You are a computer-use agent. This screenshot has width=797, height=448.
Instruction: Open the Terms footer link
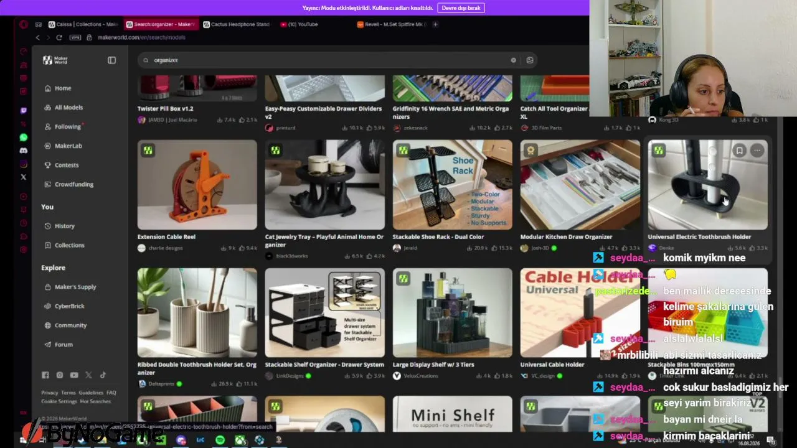coord(68,393)
